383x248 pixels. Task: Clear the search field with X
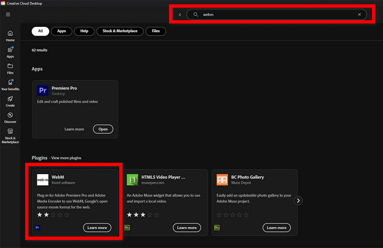click(x=359, y=15)
